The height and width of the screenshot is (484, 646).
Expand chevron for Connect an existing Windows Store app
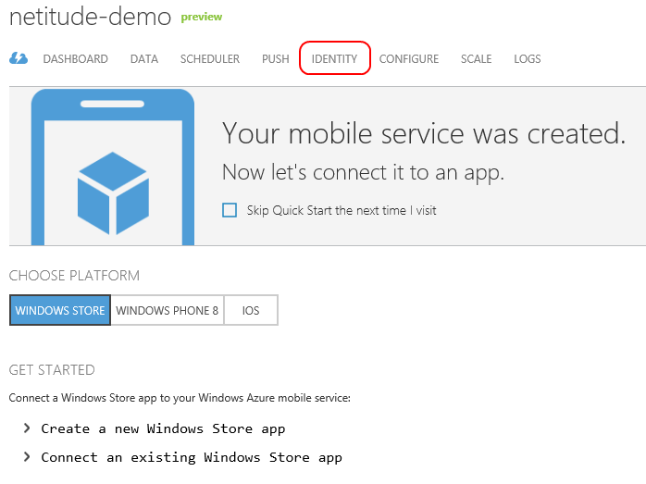tap(27, 456)
